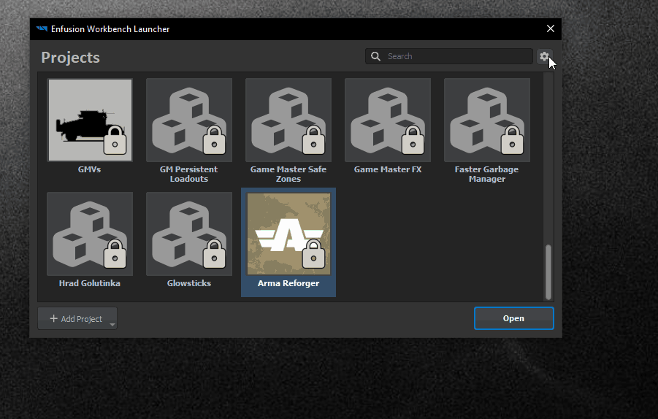Focus the project Search field
Viewport: 658px width, 419px height.
pos(448,56)
